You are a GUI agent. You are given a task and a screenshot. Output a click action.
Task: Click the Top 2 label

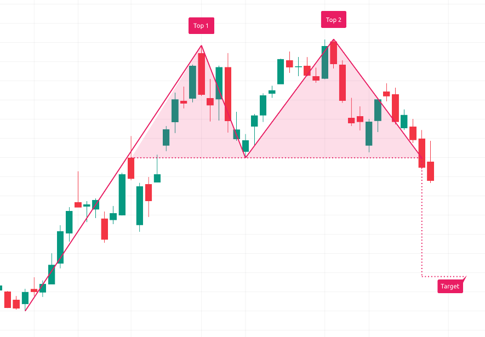(x=333, y=20)
